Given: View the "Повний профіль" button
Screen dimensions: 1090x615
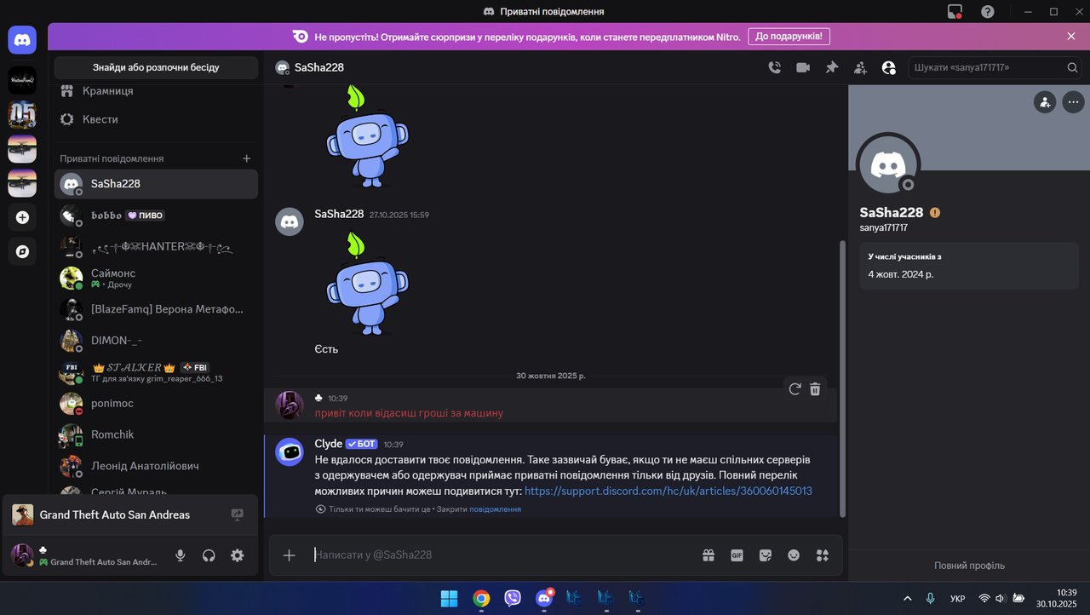Looking at the screenshot, I should 969,566.
